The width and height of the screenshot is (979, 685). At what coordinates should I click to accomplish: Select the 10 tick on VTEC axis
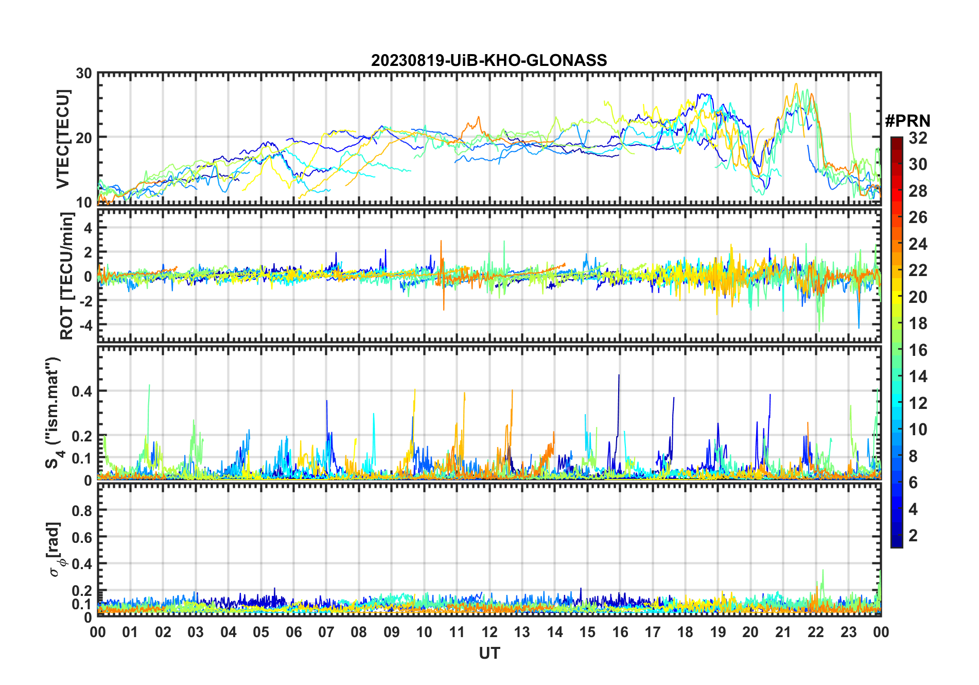pos(84,202)
